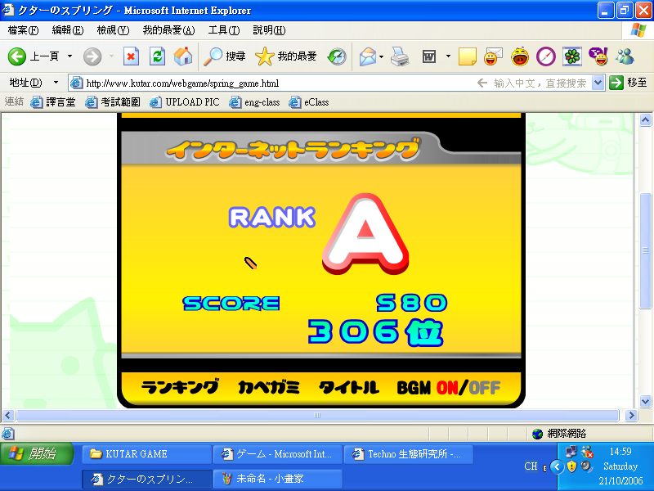This screenshot has width=654, height=491.
Task: Open 檔案(F) menu
Action: pyautogui.click(x=23, y=30)
